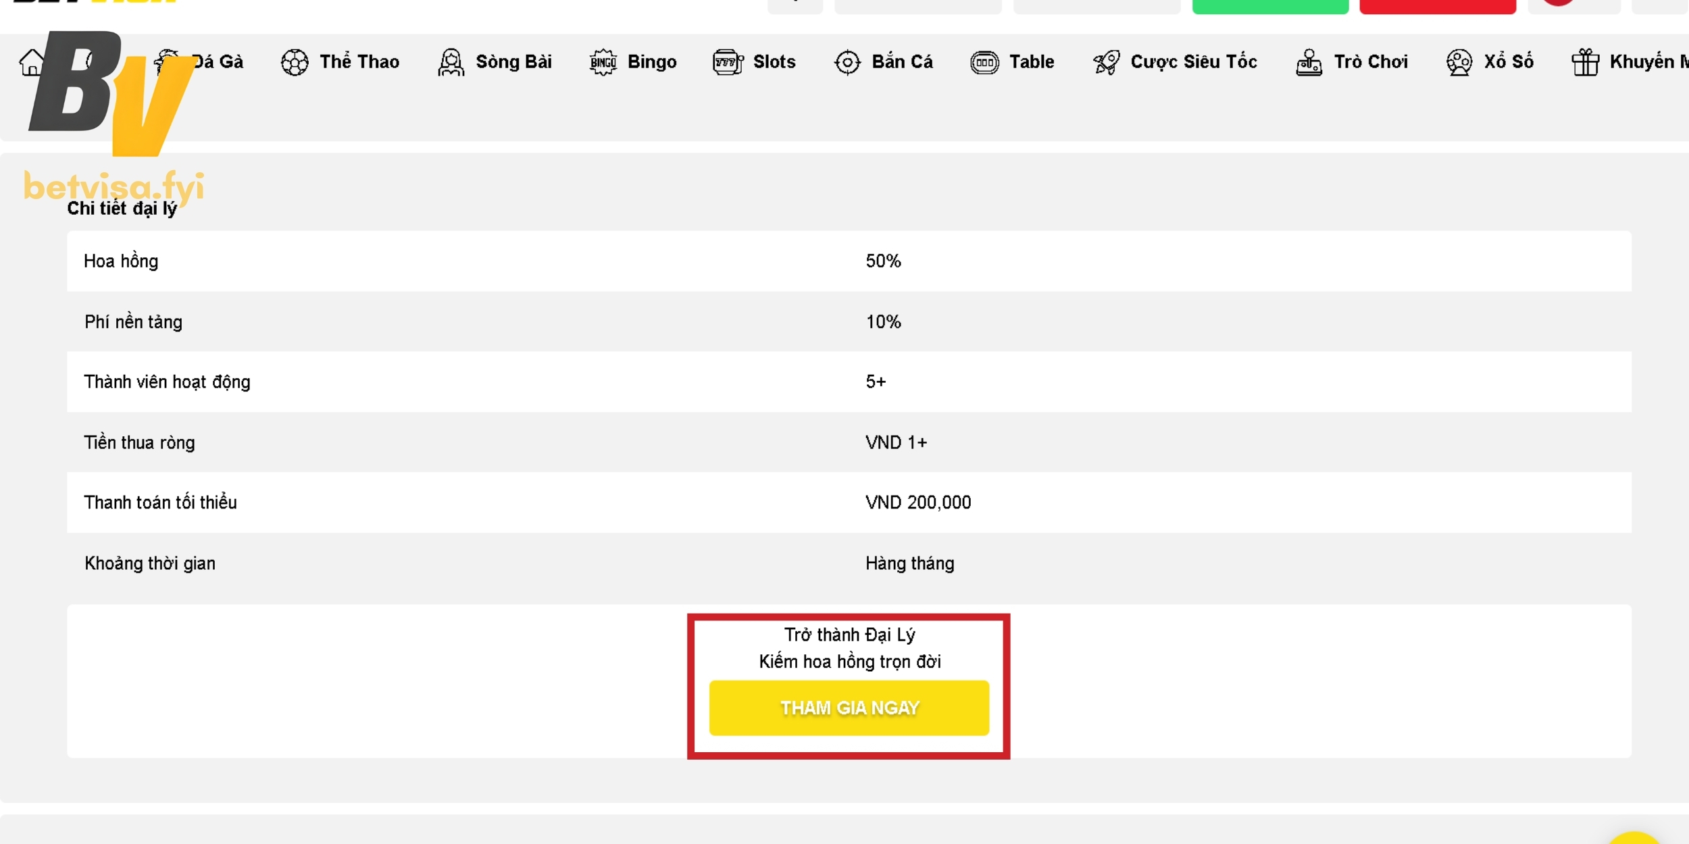The image size is (1689, 844).
Task: Select the Slots machine icon
Action: click(728, 62)
